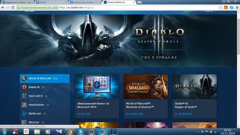Click Diablo III: Reaper of Souls title
Viewport: 240px width, 135px height.
(186, 105)
